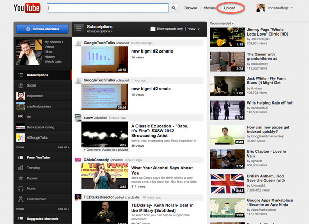The image size is (309, 224).
Task: Open the Popular star icon
Action: tap(21, 178)
